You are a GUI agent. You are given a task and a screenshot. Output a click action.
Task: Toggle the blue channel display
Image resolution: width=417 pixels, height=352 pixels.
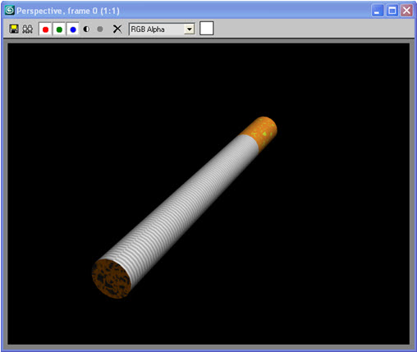point(73,29)
